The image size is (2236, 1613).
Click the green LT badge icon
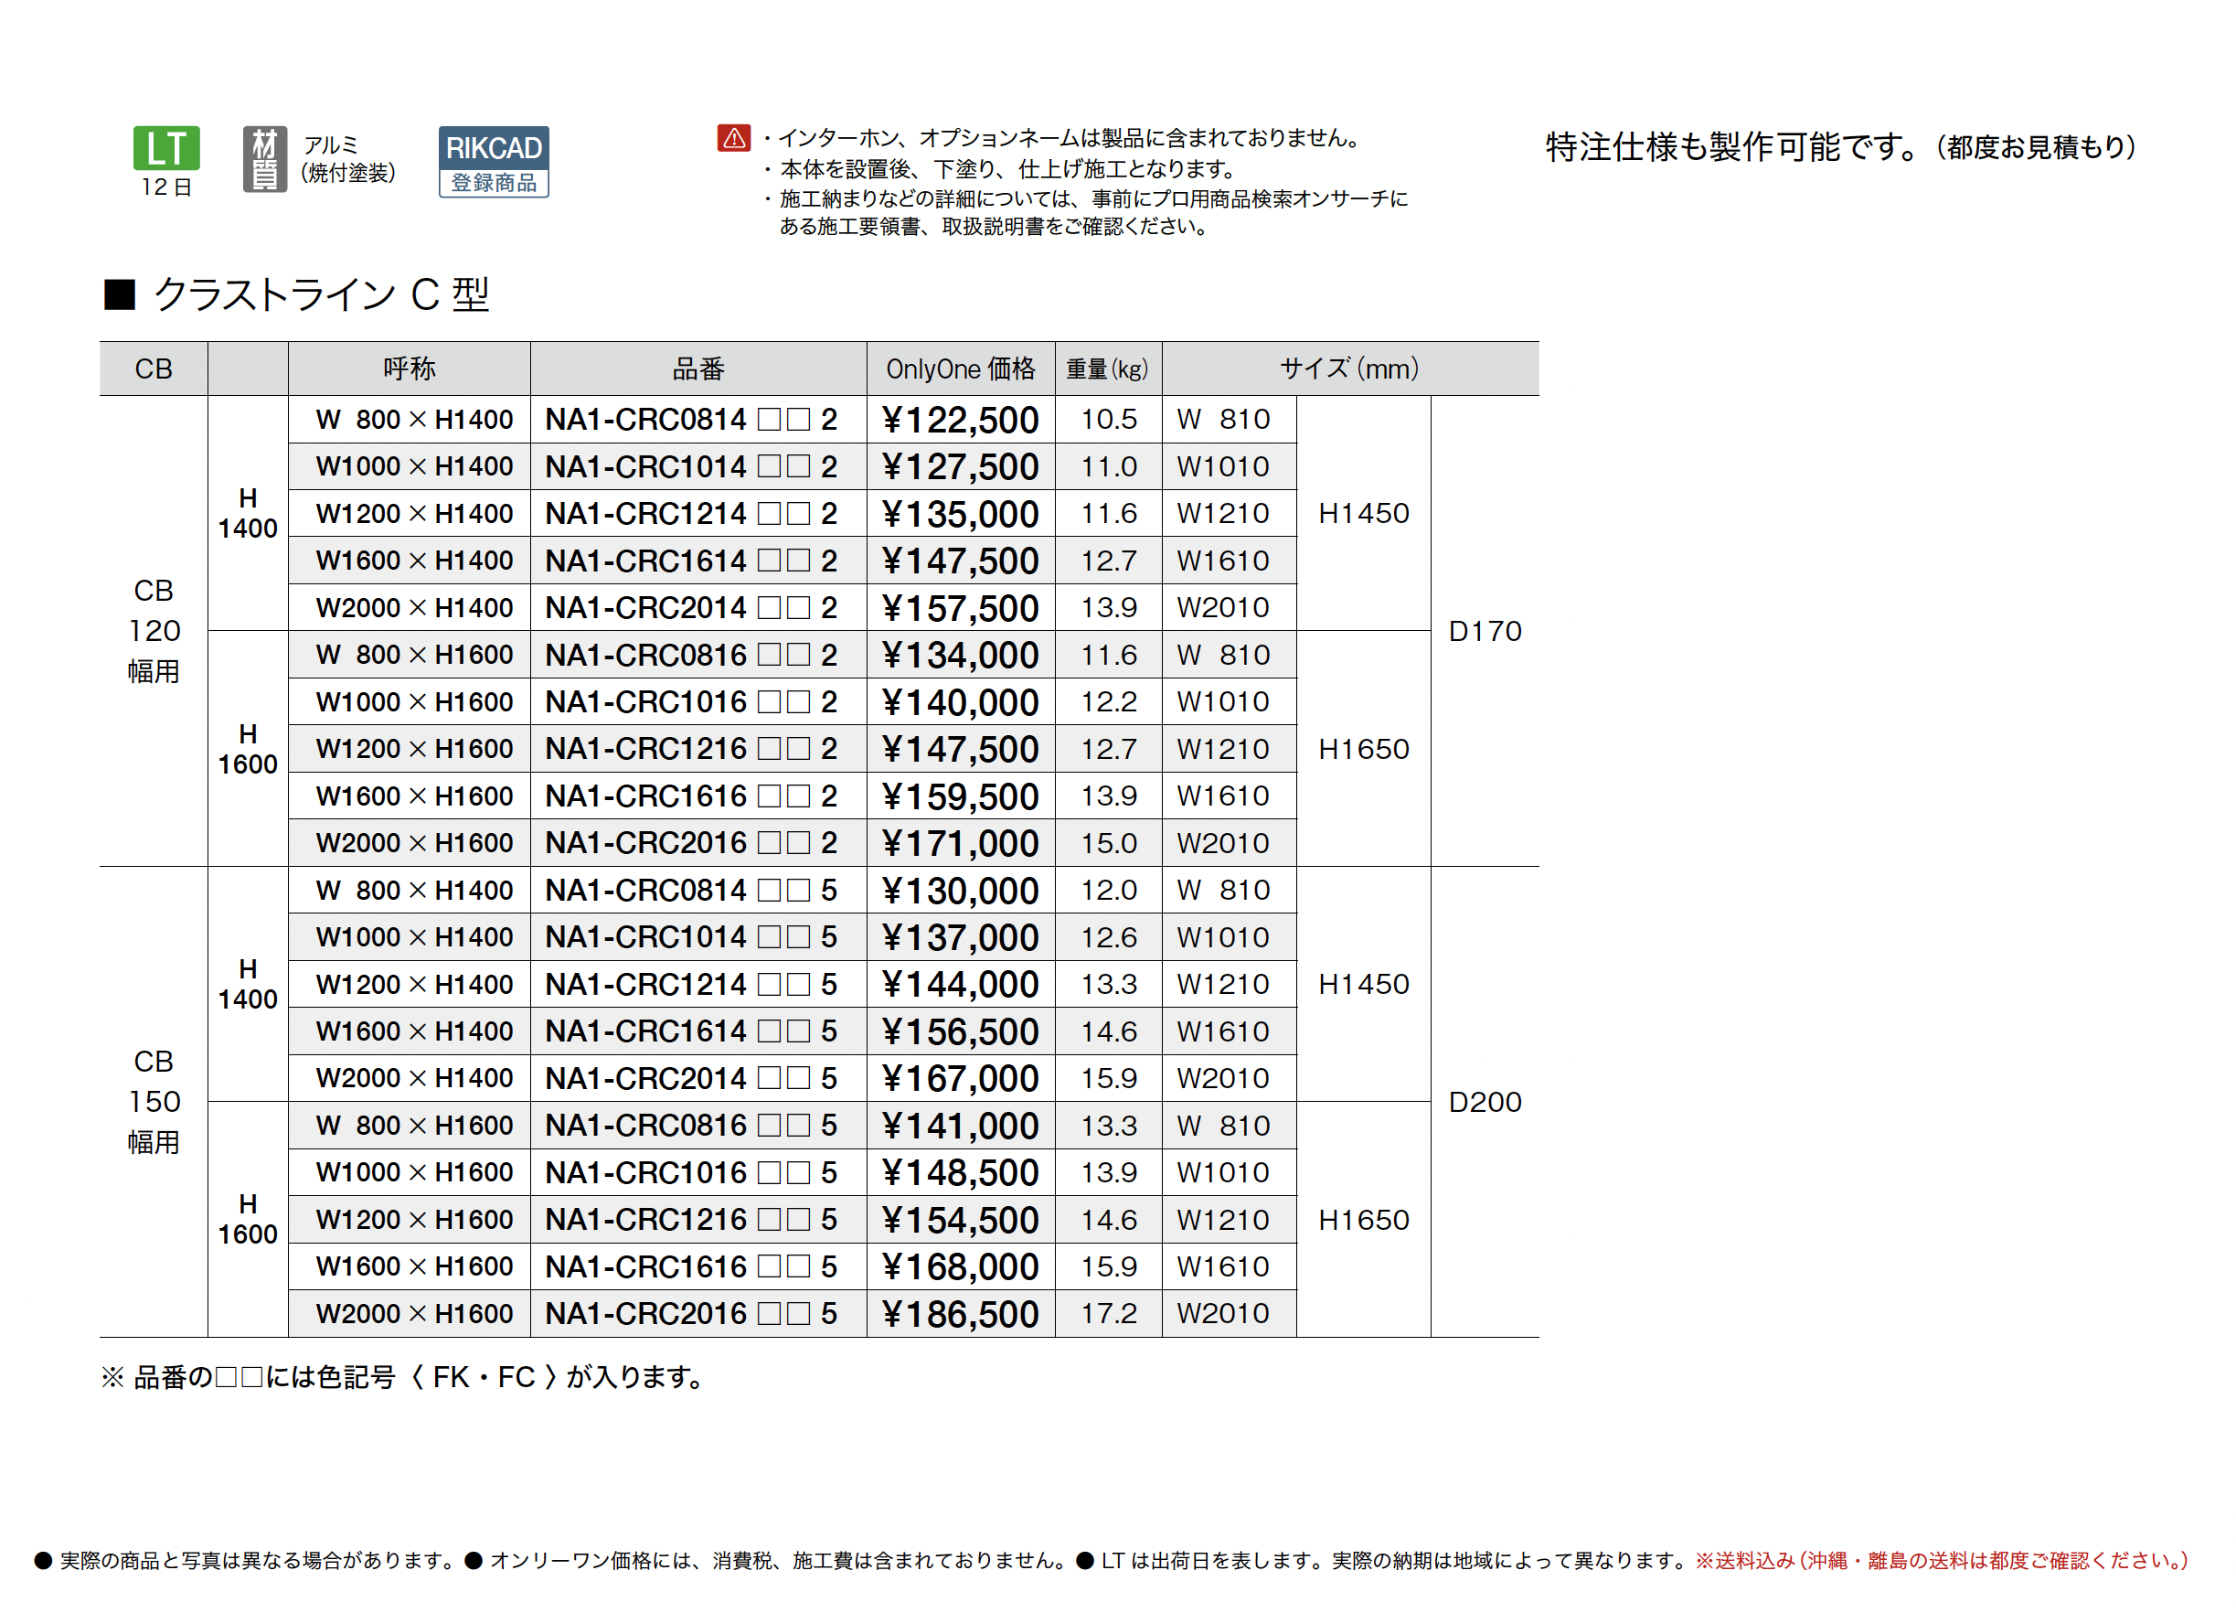point(166,148)
